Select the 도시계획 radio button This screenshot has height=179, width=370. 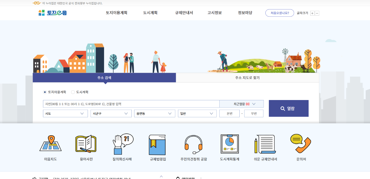(x=73, y=92)
